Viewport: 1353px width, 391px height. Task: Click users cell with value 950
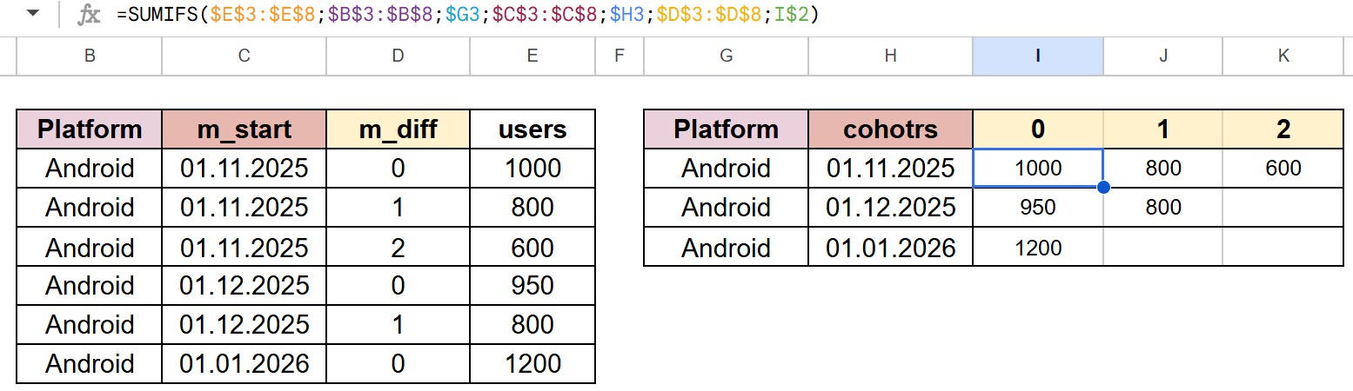[x=532, y=286]
